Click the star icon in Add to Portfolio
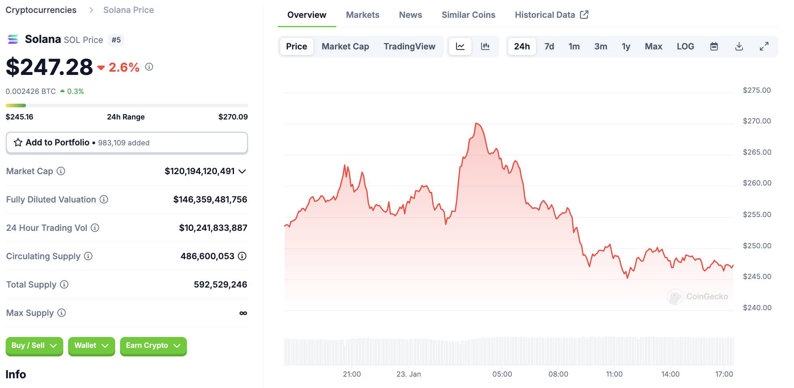 (x=18, y=143)
